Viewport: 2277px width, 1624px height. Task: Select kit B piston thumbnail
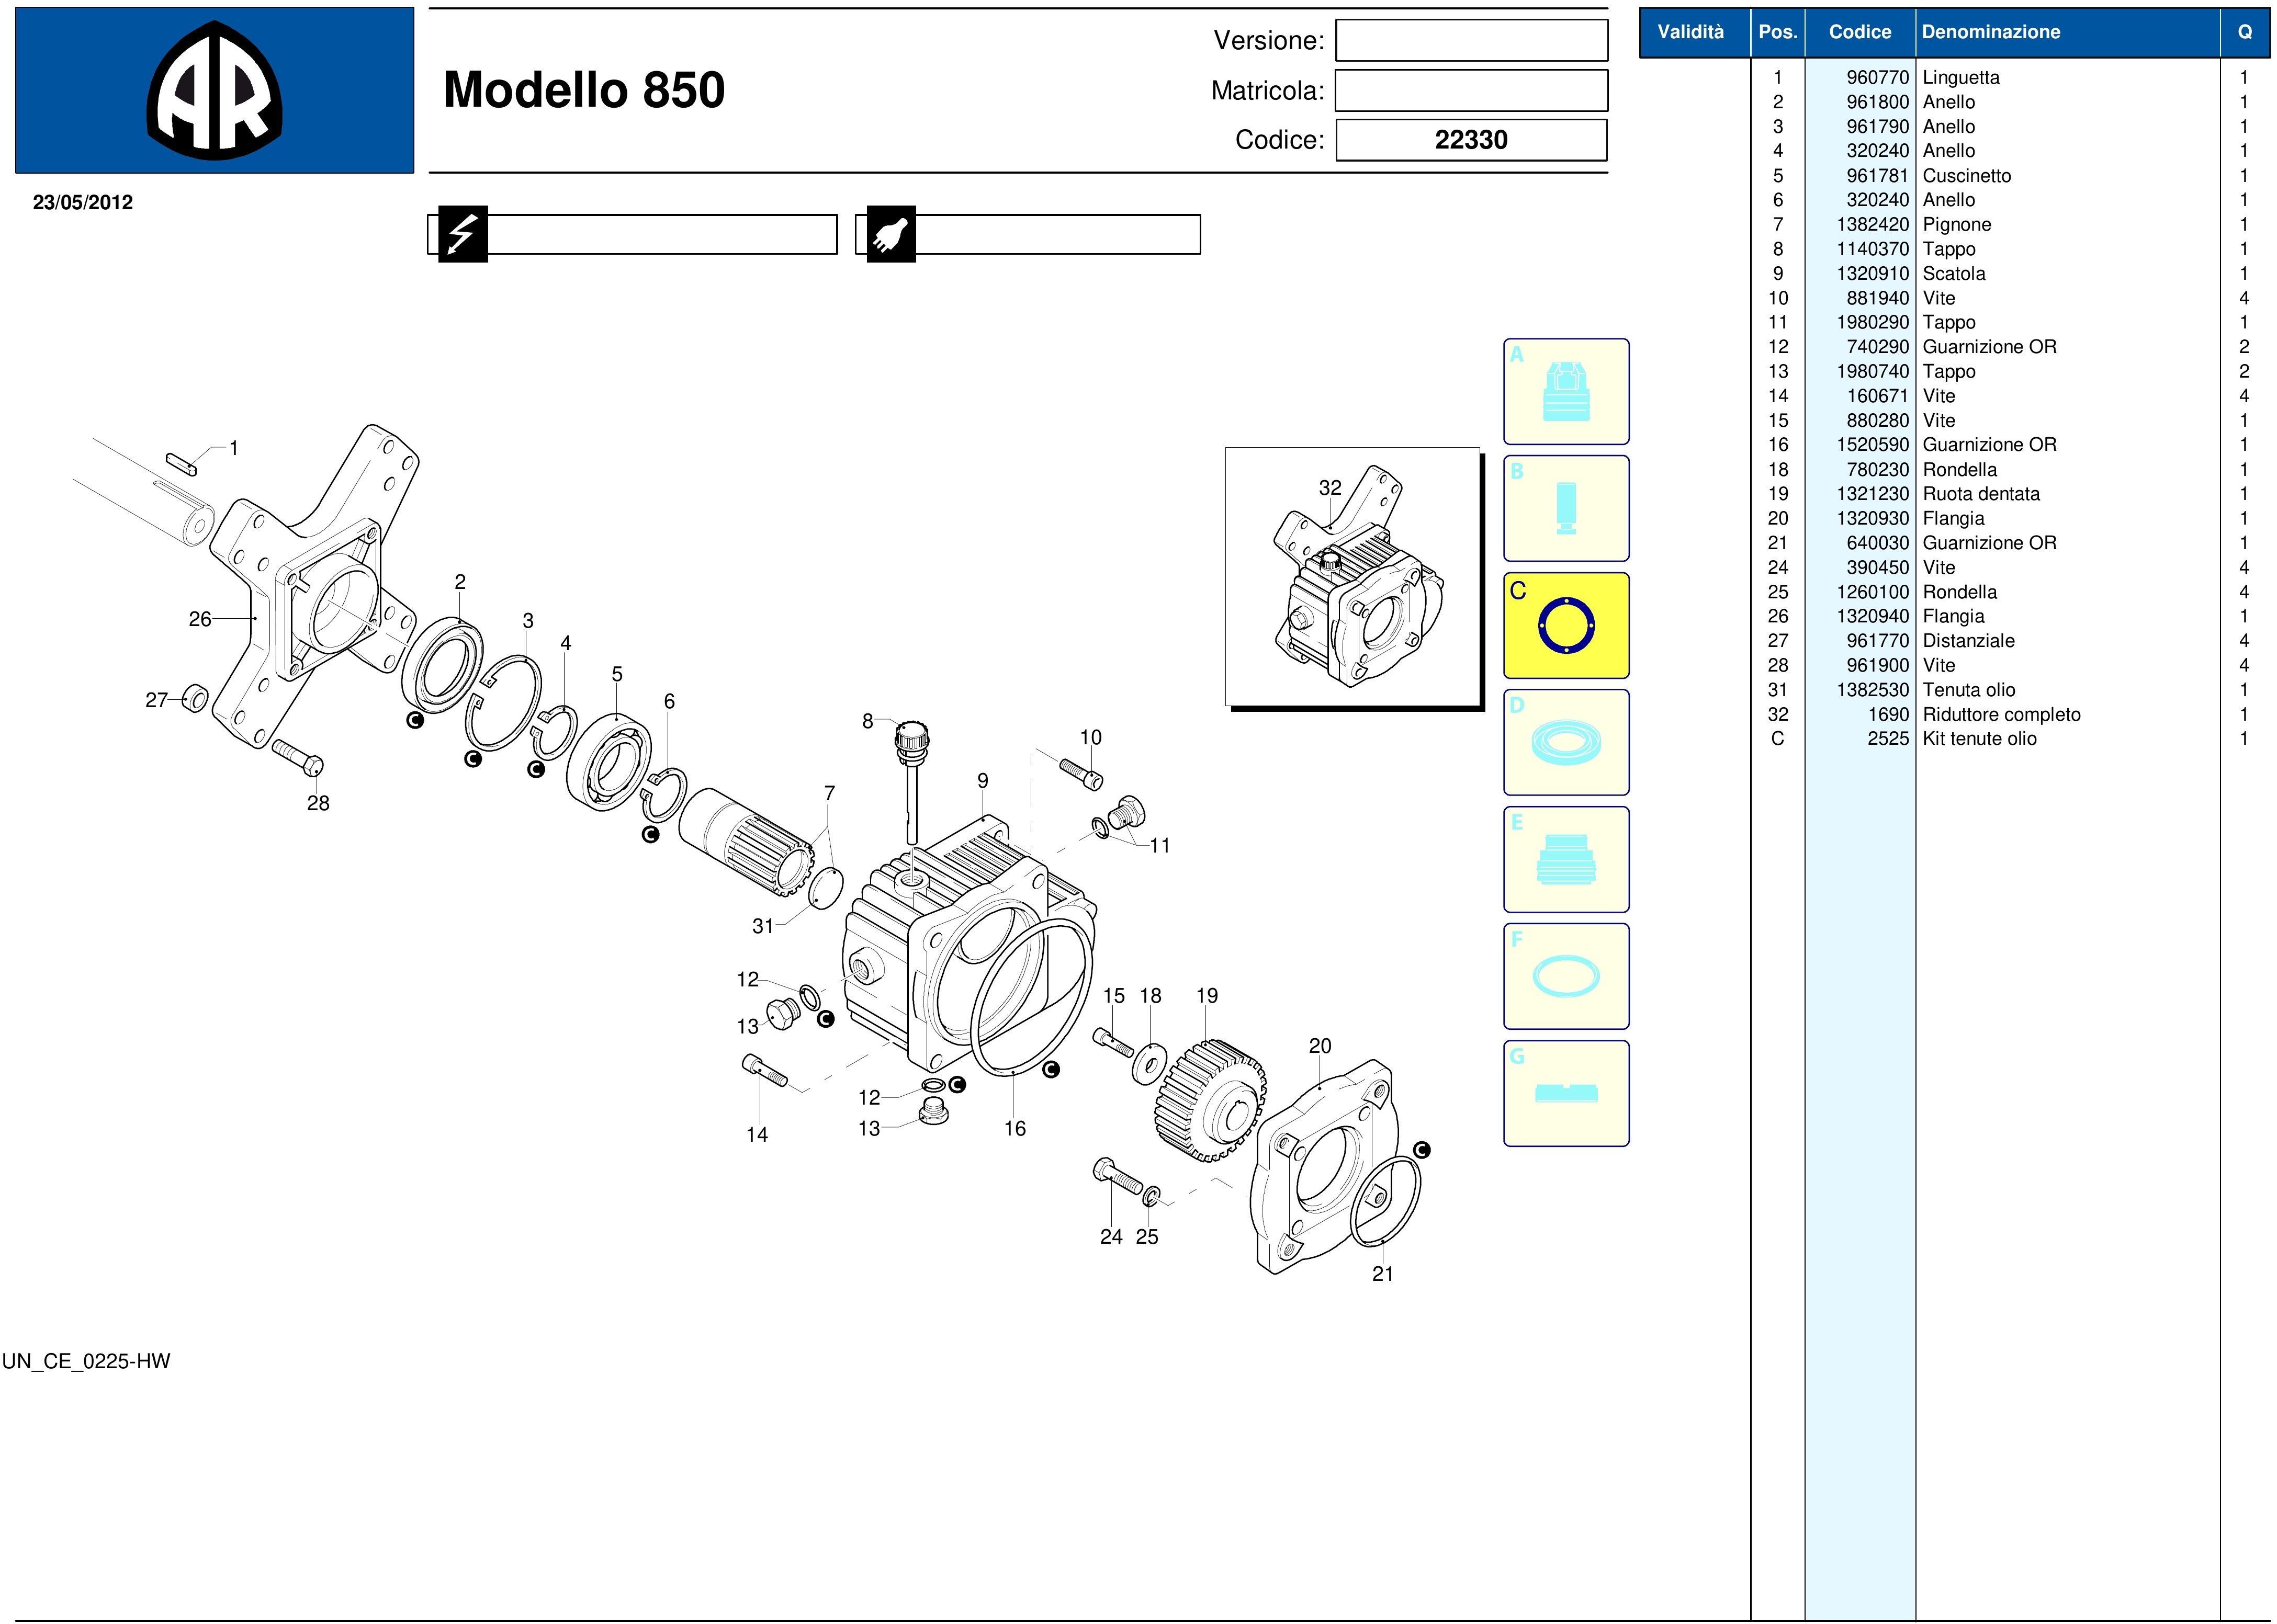pyautogui.click(x=1565, y=509)
